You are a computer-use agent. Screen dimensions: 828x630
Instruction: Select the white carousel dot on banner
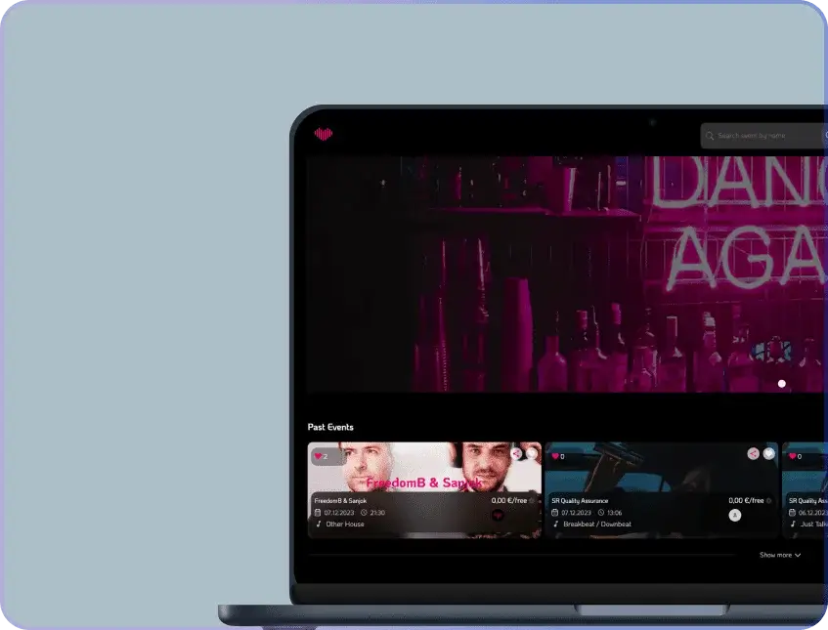(x=781, y=384)
